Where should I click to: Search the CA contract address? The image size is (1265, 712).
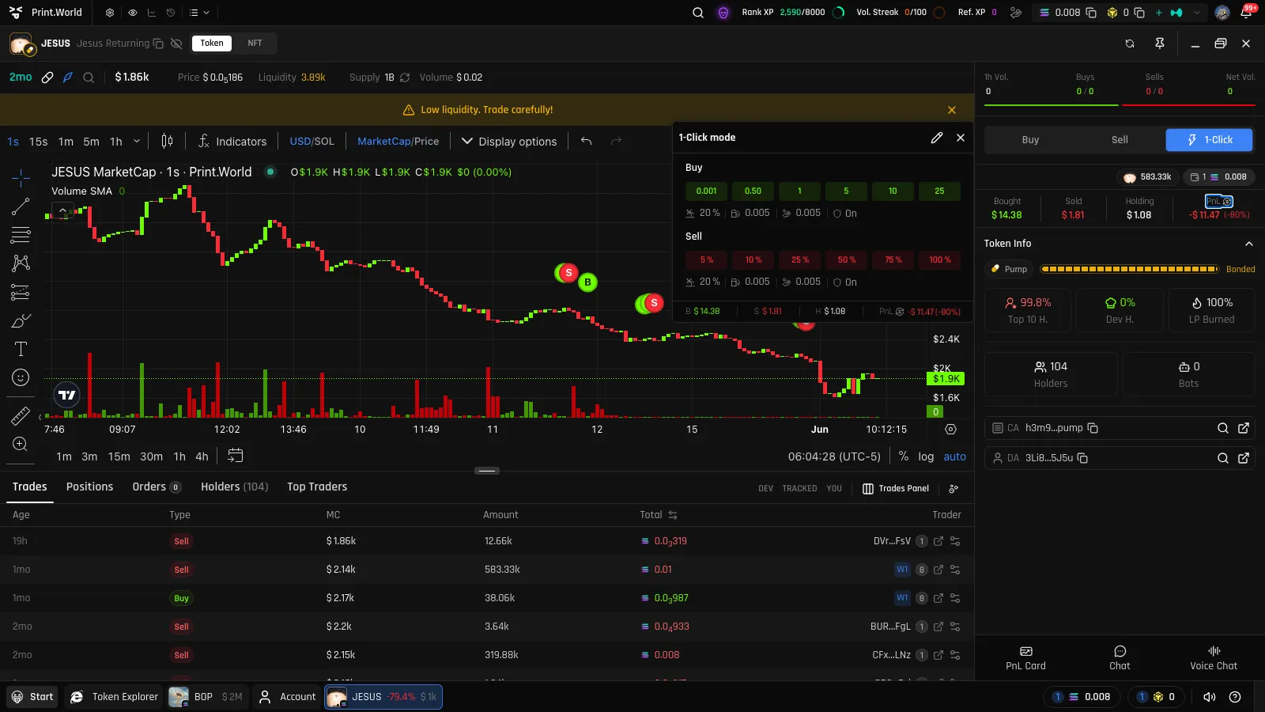click(x=1223, y=428)
